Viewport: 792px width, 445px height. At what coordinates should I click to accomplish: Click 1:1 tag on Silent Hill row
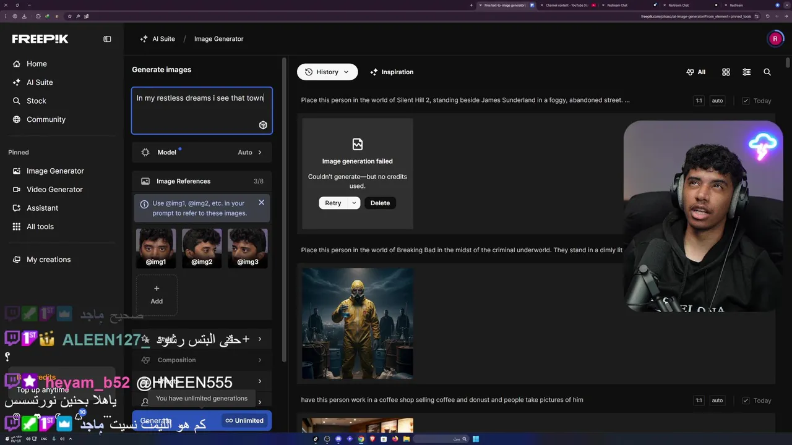click(x=699, y=101)
